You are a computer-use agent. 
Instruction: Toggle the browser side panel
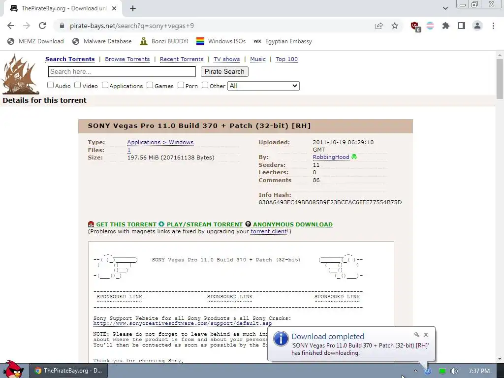pos(462,26)
